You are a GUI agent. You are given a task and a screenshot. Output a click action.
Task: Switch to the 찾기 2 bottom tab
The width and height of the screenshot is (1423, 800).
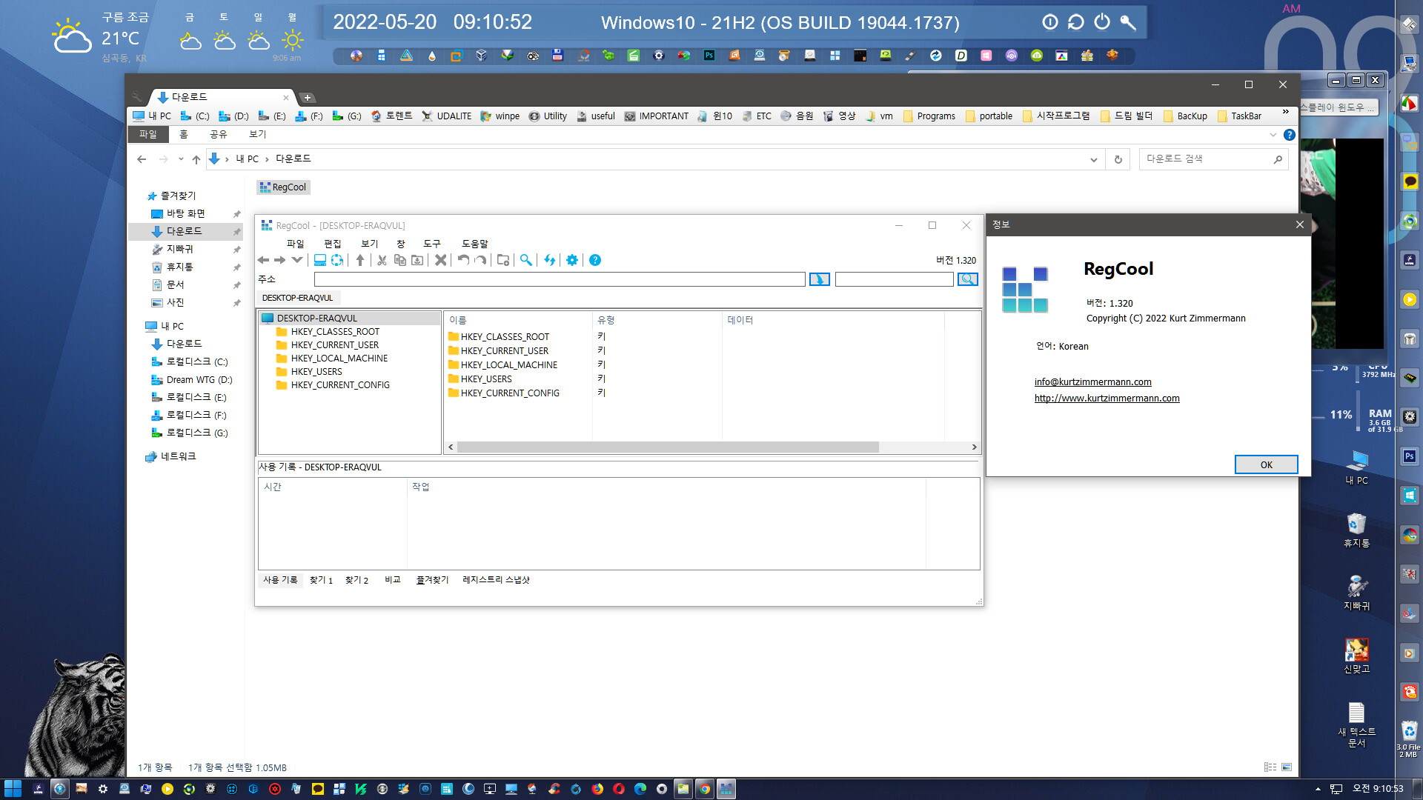[x=356, y=580]
